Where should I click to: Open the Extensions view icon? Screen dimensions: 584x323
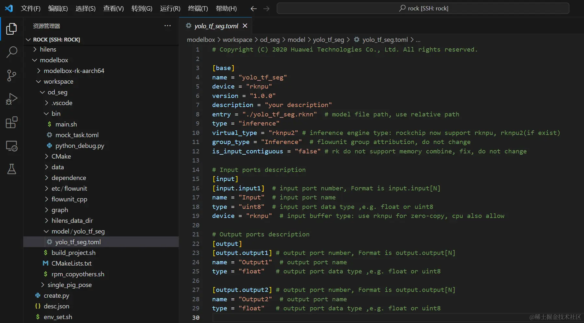12,122
